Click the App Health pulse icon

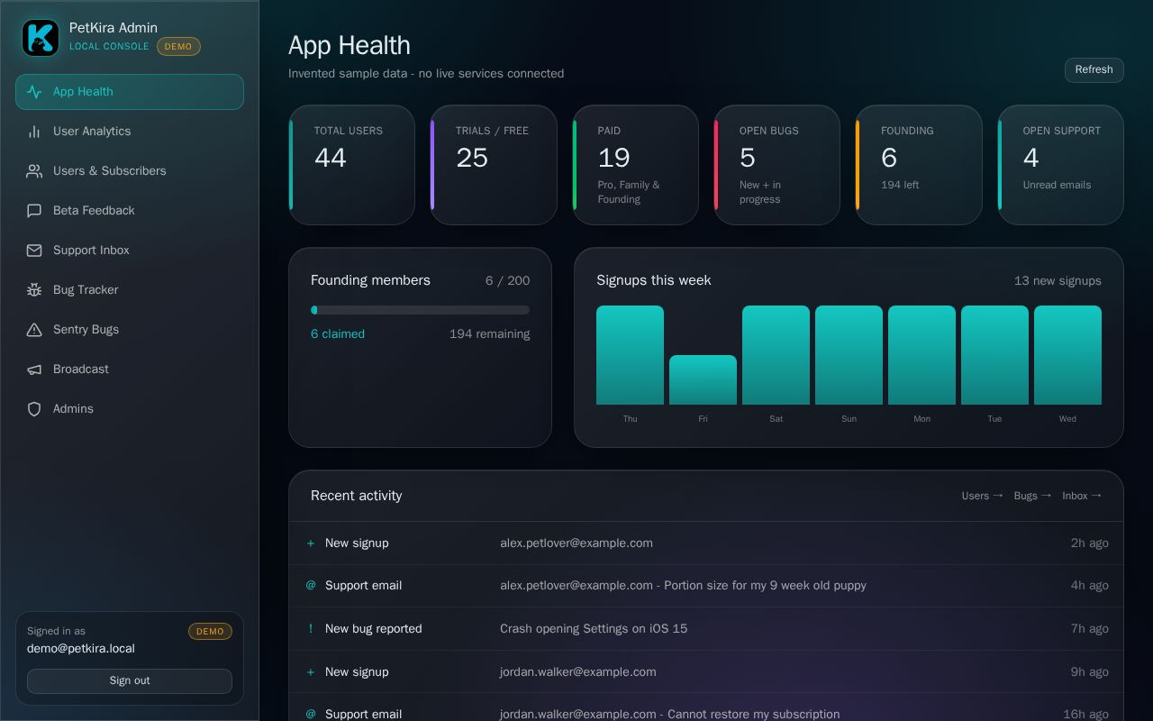[x=34, y=92]
